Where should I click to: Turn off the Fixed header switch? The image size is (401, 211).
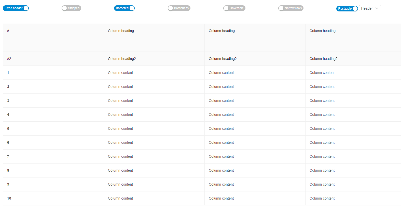[16, 8]
